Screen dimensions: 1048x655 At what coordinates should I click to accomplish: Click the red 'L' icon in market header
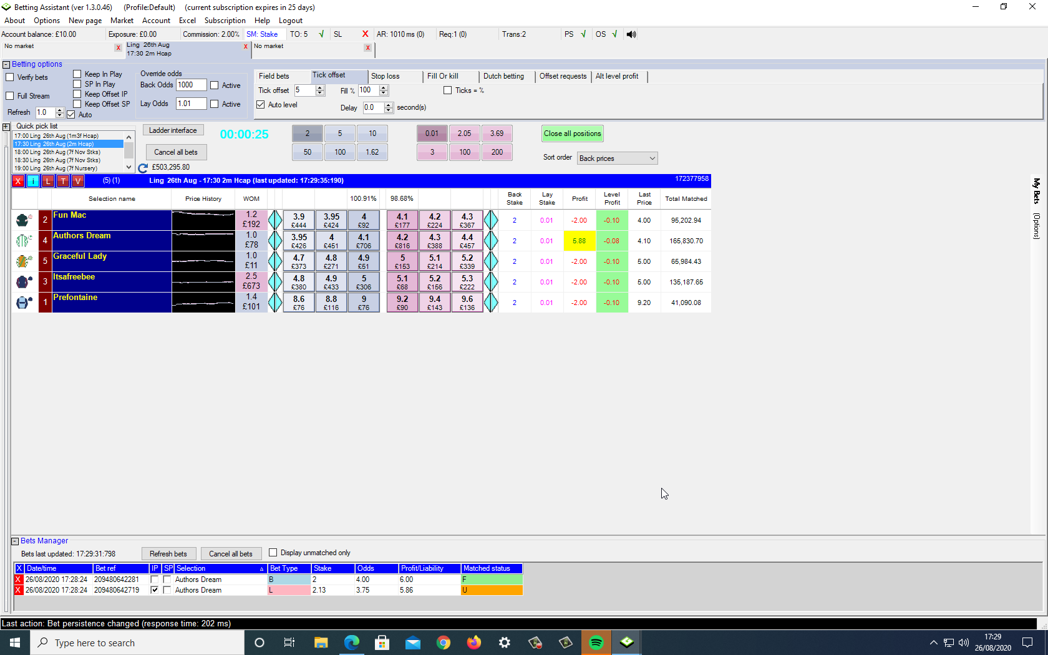(x=48, y=181)
